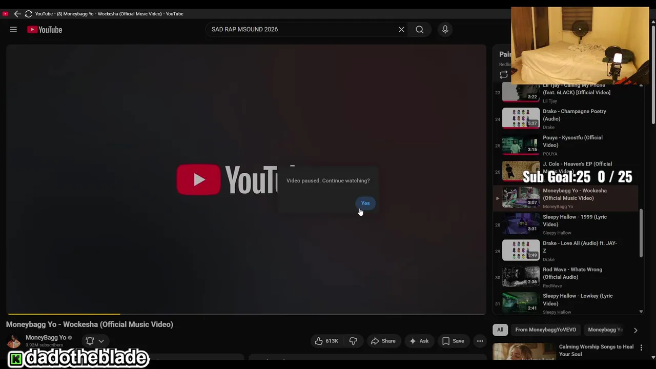The height and width of the screenshot is (369, 656).
Task: Open the MoneyBagg Yo channel avatar
Action: pos(14,341)
